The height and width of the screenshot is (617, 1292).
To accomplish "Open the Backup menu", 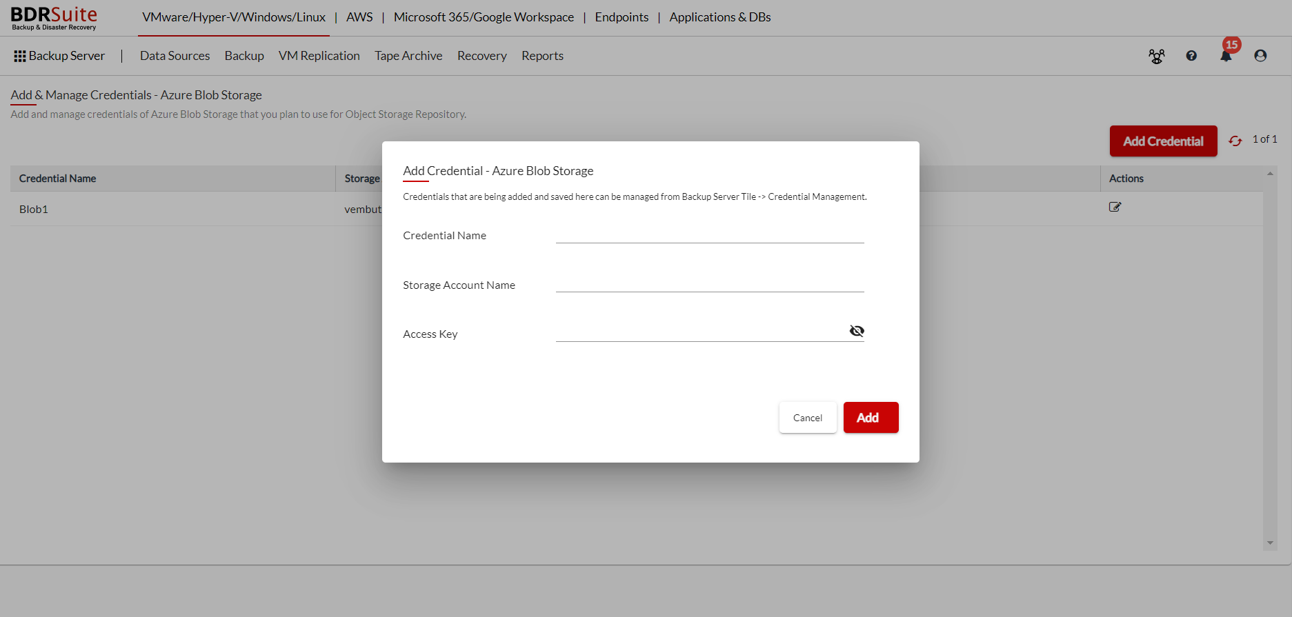I will [x=244, y=56].
